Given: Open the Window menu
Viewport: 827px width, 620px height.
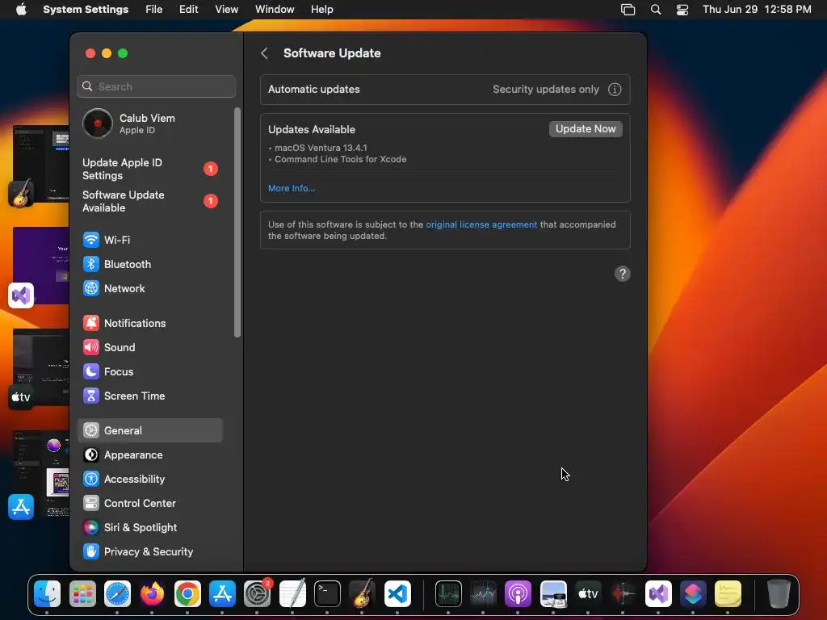Looking at the screenshot, I should pyautogui.click(x=275, y=10).
